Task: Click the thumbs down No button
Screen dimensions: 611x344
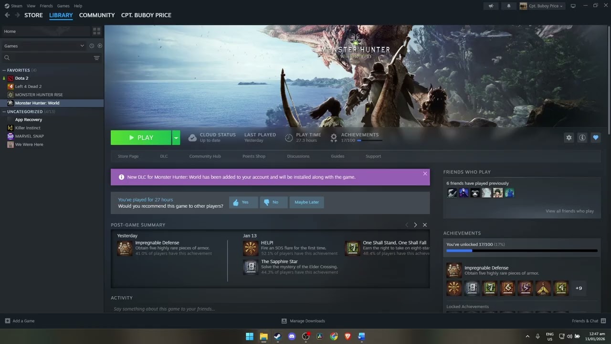Action: pos(274,202)
